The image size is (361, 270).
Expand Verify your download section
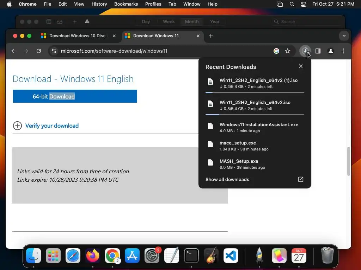point(17,126)
